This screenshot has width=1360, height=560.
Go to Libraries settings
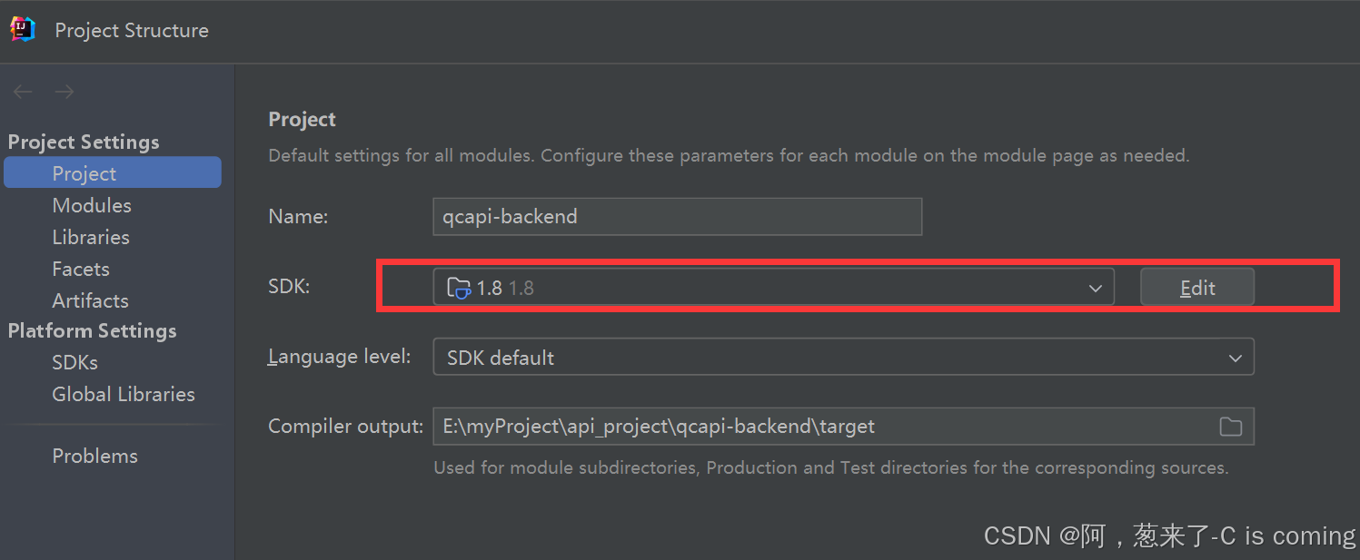click(91, 237)
